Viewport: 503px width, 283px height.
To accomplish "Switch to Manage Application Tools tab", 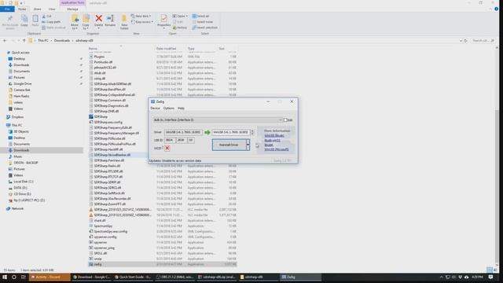I will (x=72, y=9).
